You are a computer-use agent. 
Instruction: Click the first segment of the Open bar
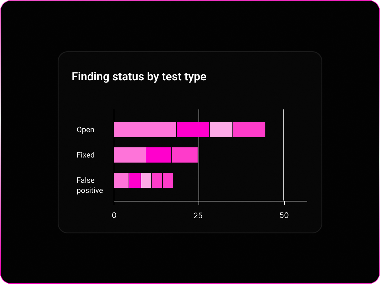pos(145,130)
